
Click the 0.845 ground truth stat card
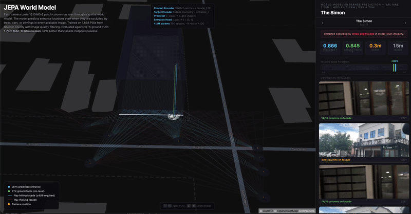pyautogui.click(x=352, y=48)
